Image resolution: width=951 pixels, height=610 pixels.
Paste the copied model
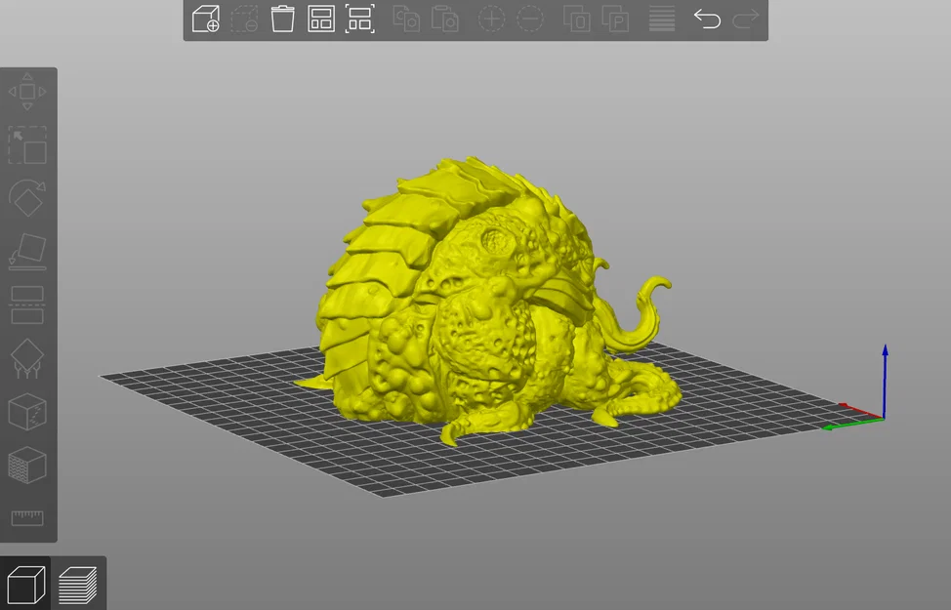[x=445, y=19]
